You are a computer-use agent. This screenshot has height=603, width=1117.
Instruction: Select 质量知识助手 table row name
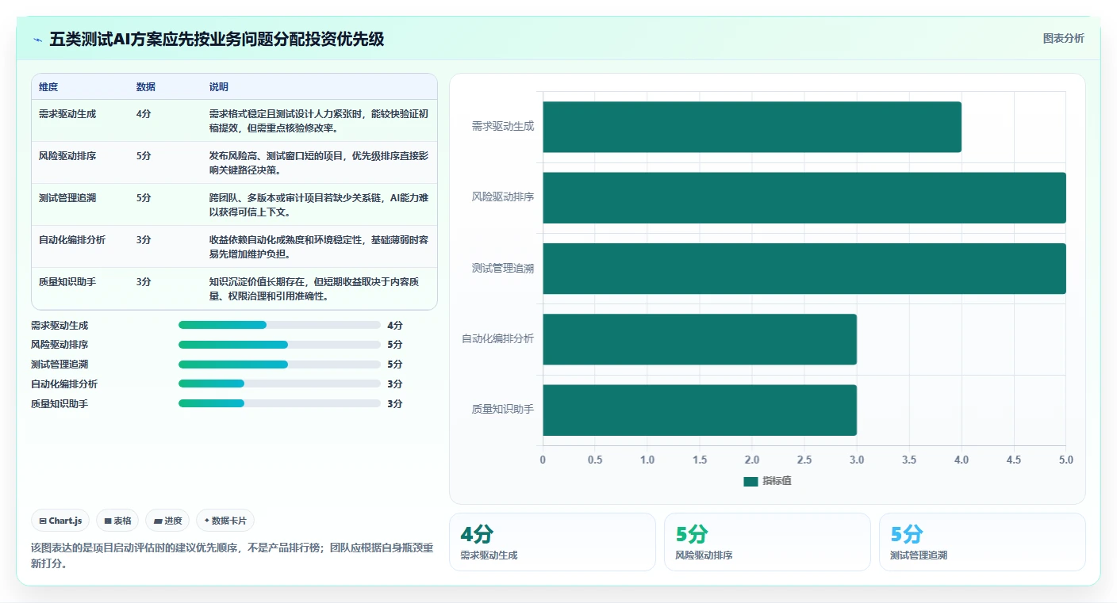click(x=67, y=282)
